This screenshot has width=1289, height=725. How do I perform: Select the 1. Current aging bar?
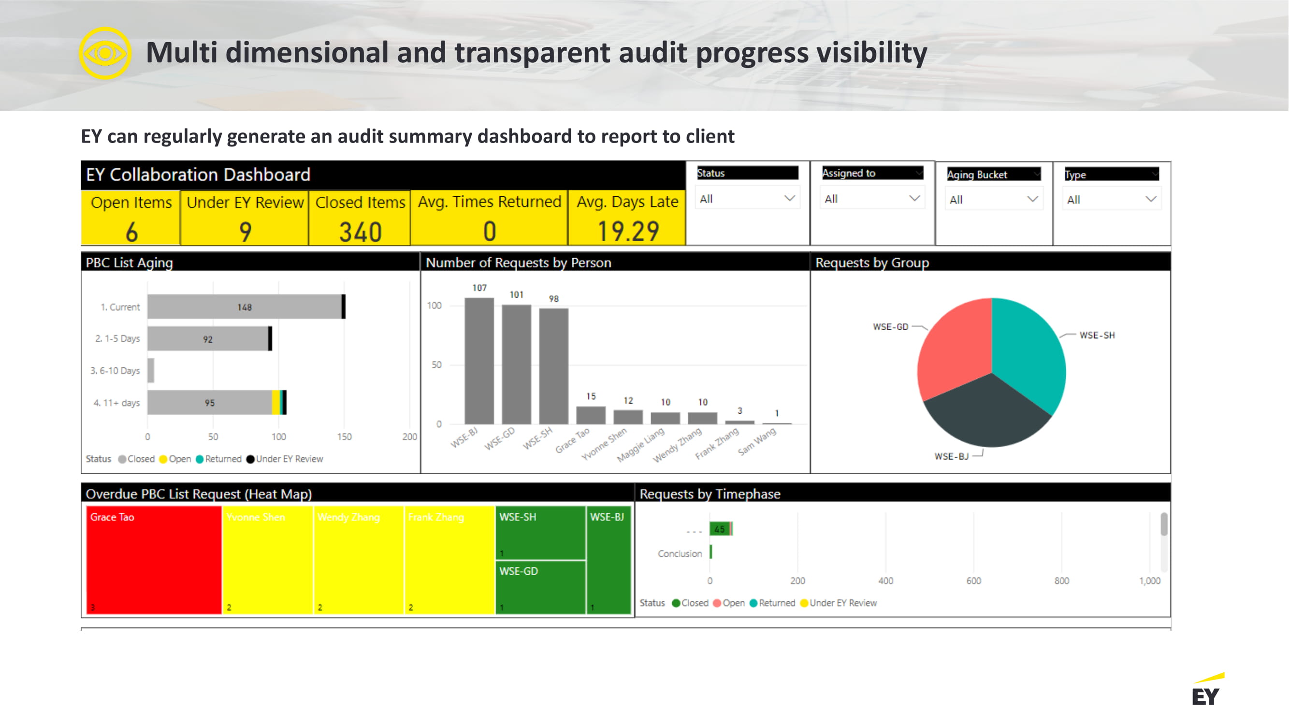(244, 307)
